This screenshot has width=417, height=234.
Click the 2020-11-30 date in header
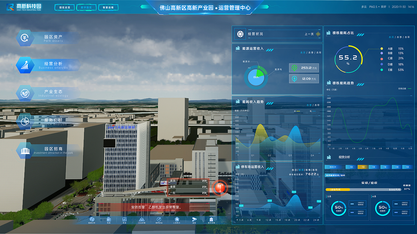[399, 6]
